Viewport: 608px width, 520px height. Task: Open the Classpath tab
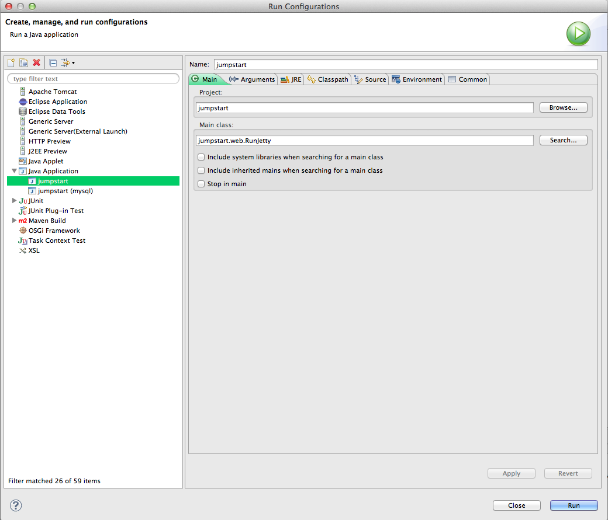tap(327, 79)
